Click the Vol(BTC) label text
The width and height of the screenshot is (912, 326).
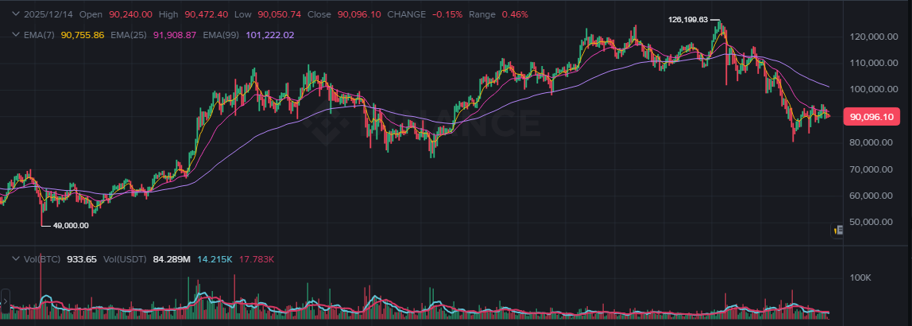coord(43,259)
